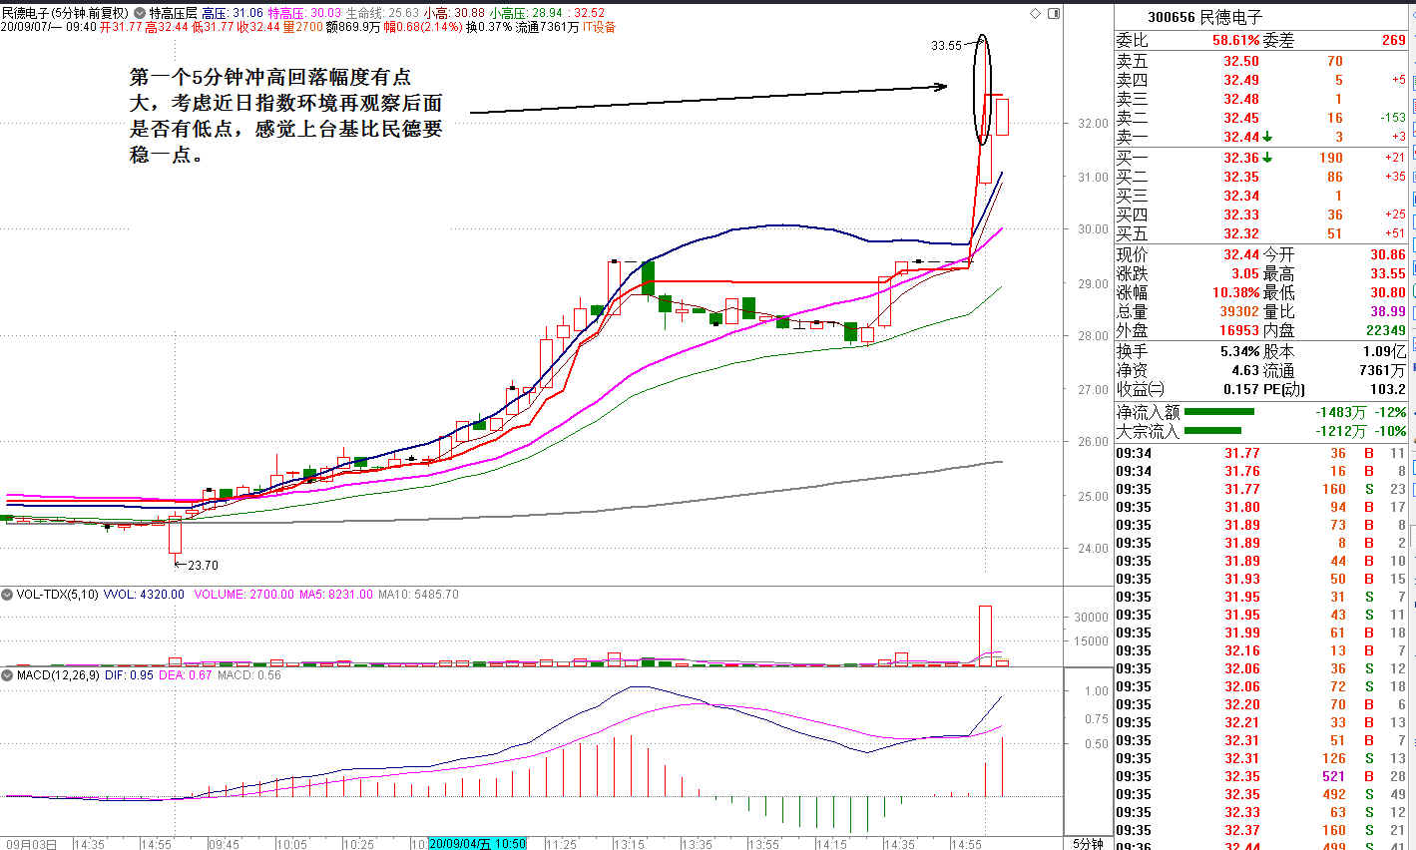Viewport: 1416px width, 850px height.
Task: Click the 大宗流入 green bar
Action: coord(1212,431)
